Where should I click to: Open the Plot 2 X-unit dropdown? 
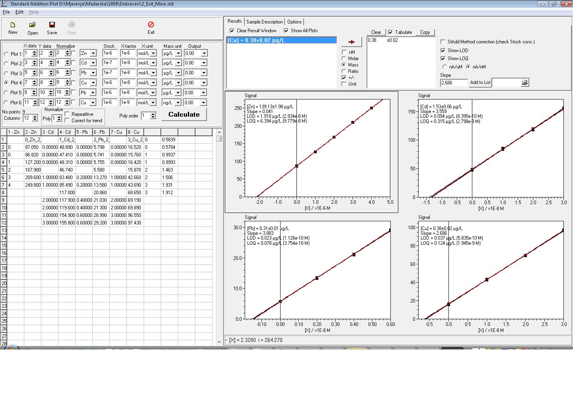153,63
